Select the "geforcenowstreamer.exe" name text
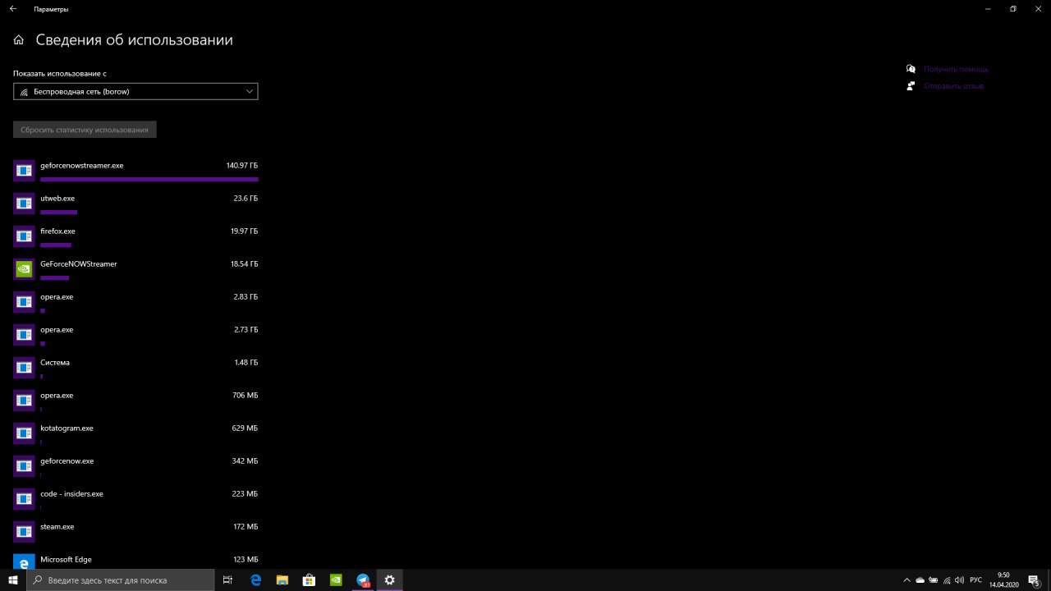 coord(82,166)
